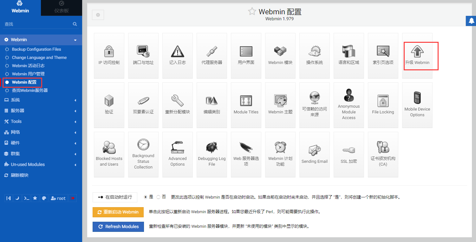Open Webmin 用户管理 menu item
476x242 pixels.
click(x=28, y=74)
